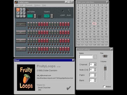Open the File menu
This screenshot has height=95, width=127.
(17, 5)
